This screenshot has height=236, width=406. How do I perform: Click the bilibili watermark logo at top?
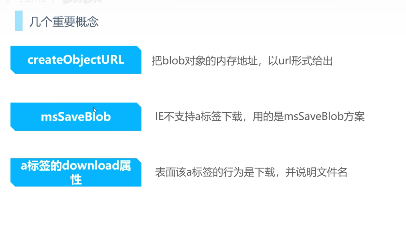82,2
